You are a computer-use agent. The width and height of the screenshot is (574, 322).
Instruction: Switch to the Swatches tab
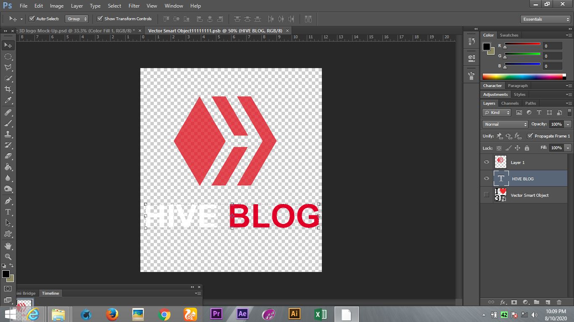(509, 35)
